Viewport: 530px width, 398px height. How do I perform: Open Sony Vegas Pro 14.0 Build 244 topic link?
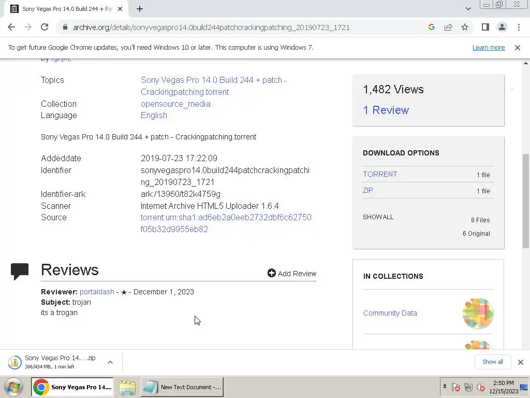point(214,86)
